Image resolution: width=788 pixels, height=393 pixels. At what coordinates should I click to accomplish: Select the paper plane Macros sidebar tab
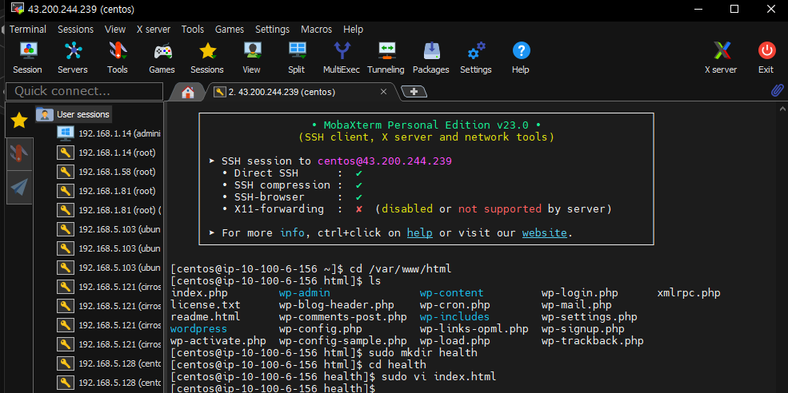(19, 187)
